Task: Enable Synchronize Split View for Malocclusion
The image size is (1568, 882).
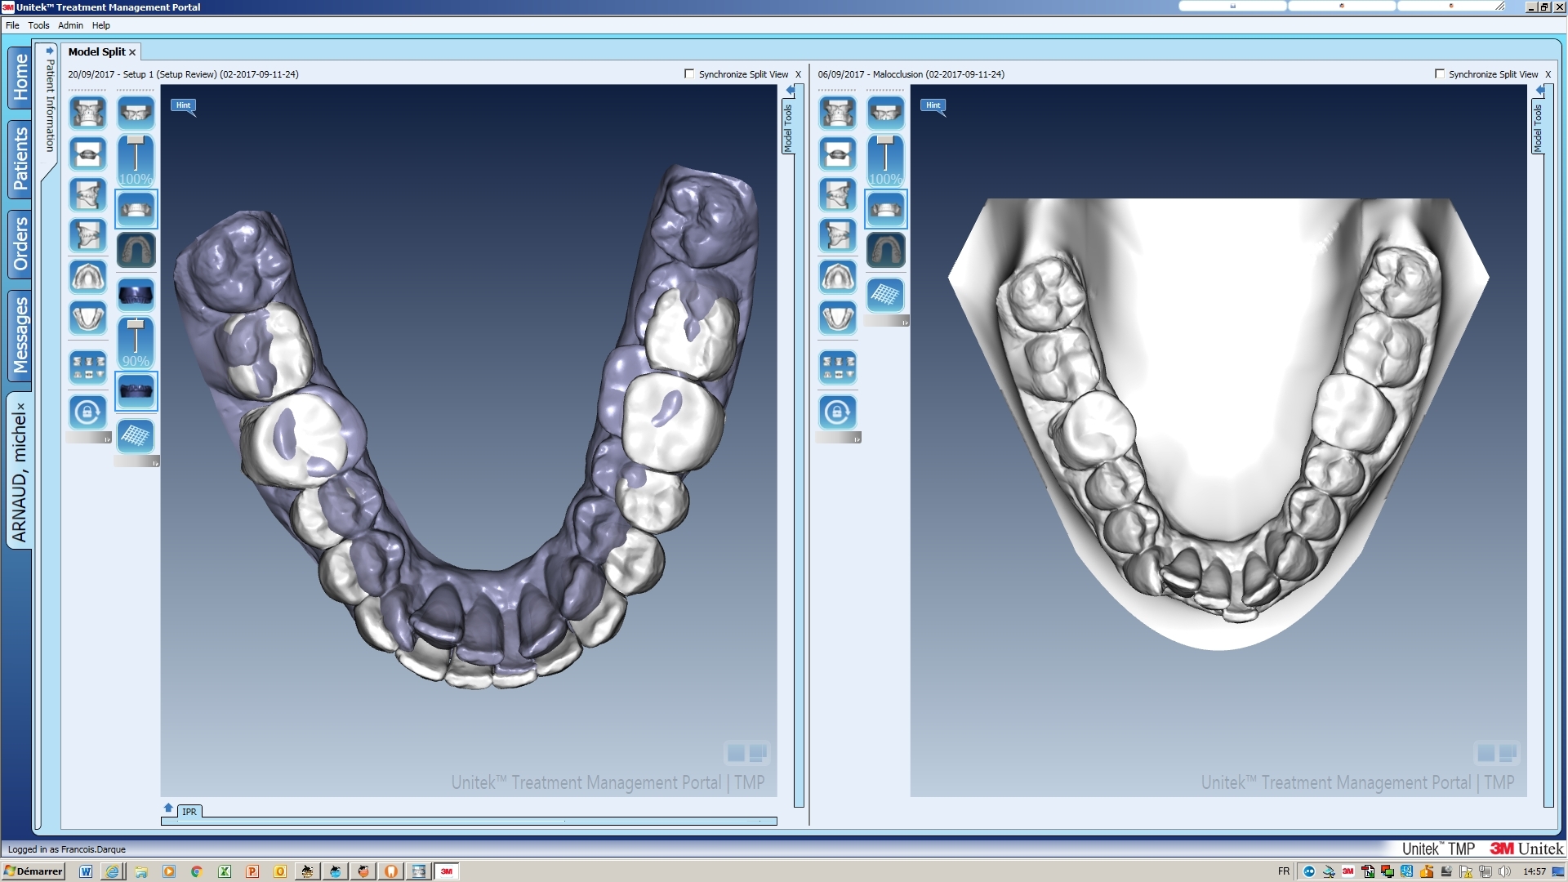Action: (x=1440, y=73)
